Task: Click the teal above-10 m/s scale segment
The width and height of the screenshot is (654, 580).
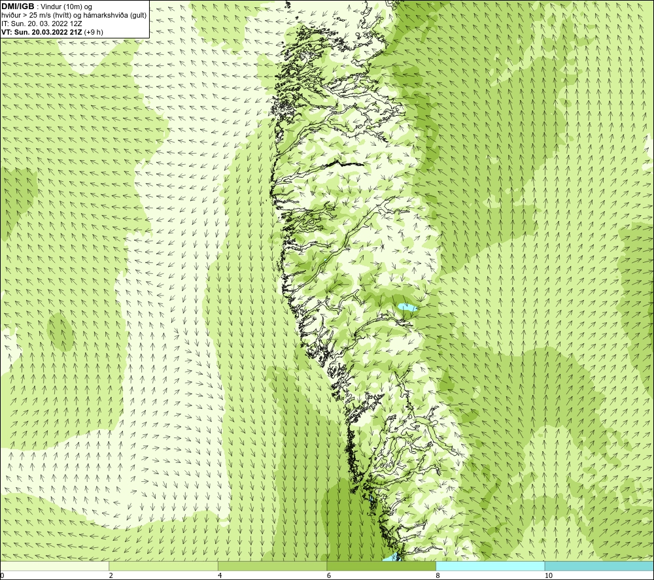Action: pyautogui.click(x=599, y=566)
